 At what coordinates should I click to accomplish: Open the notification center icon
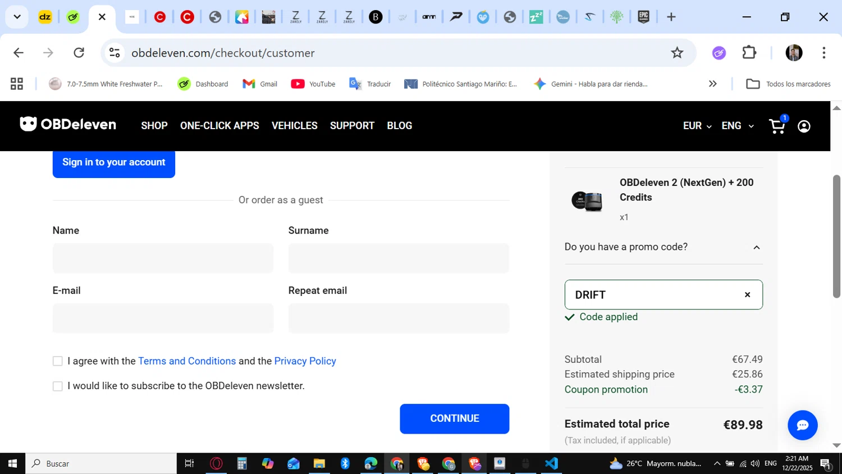coord(826,464)
